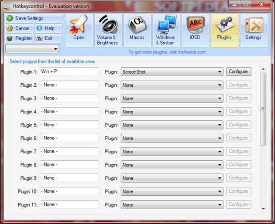Open the Plugin 3 plugin dropdown

172,98
